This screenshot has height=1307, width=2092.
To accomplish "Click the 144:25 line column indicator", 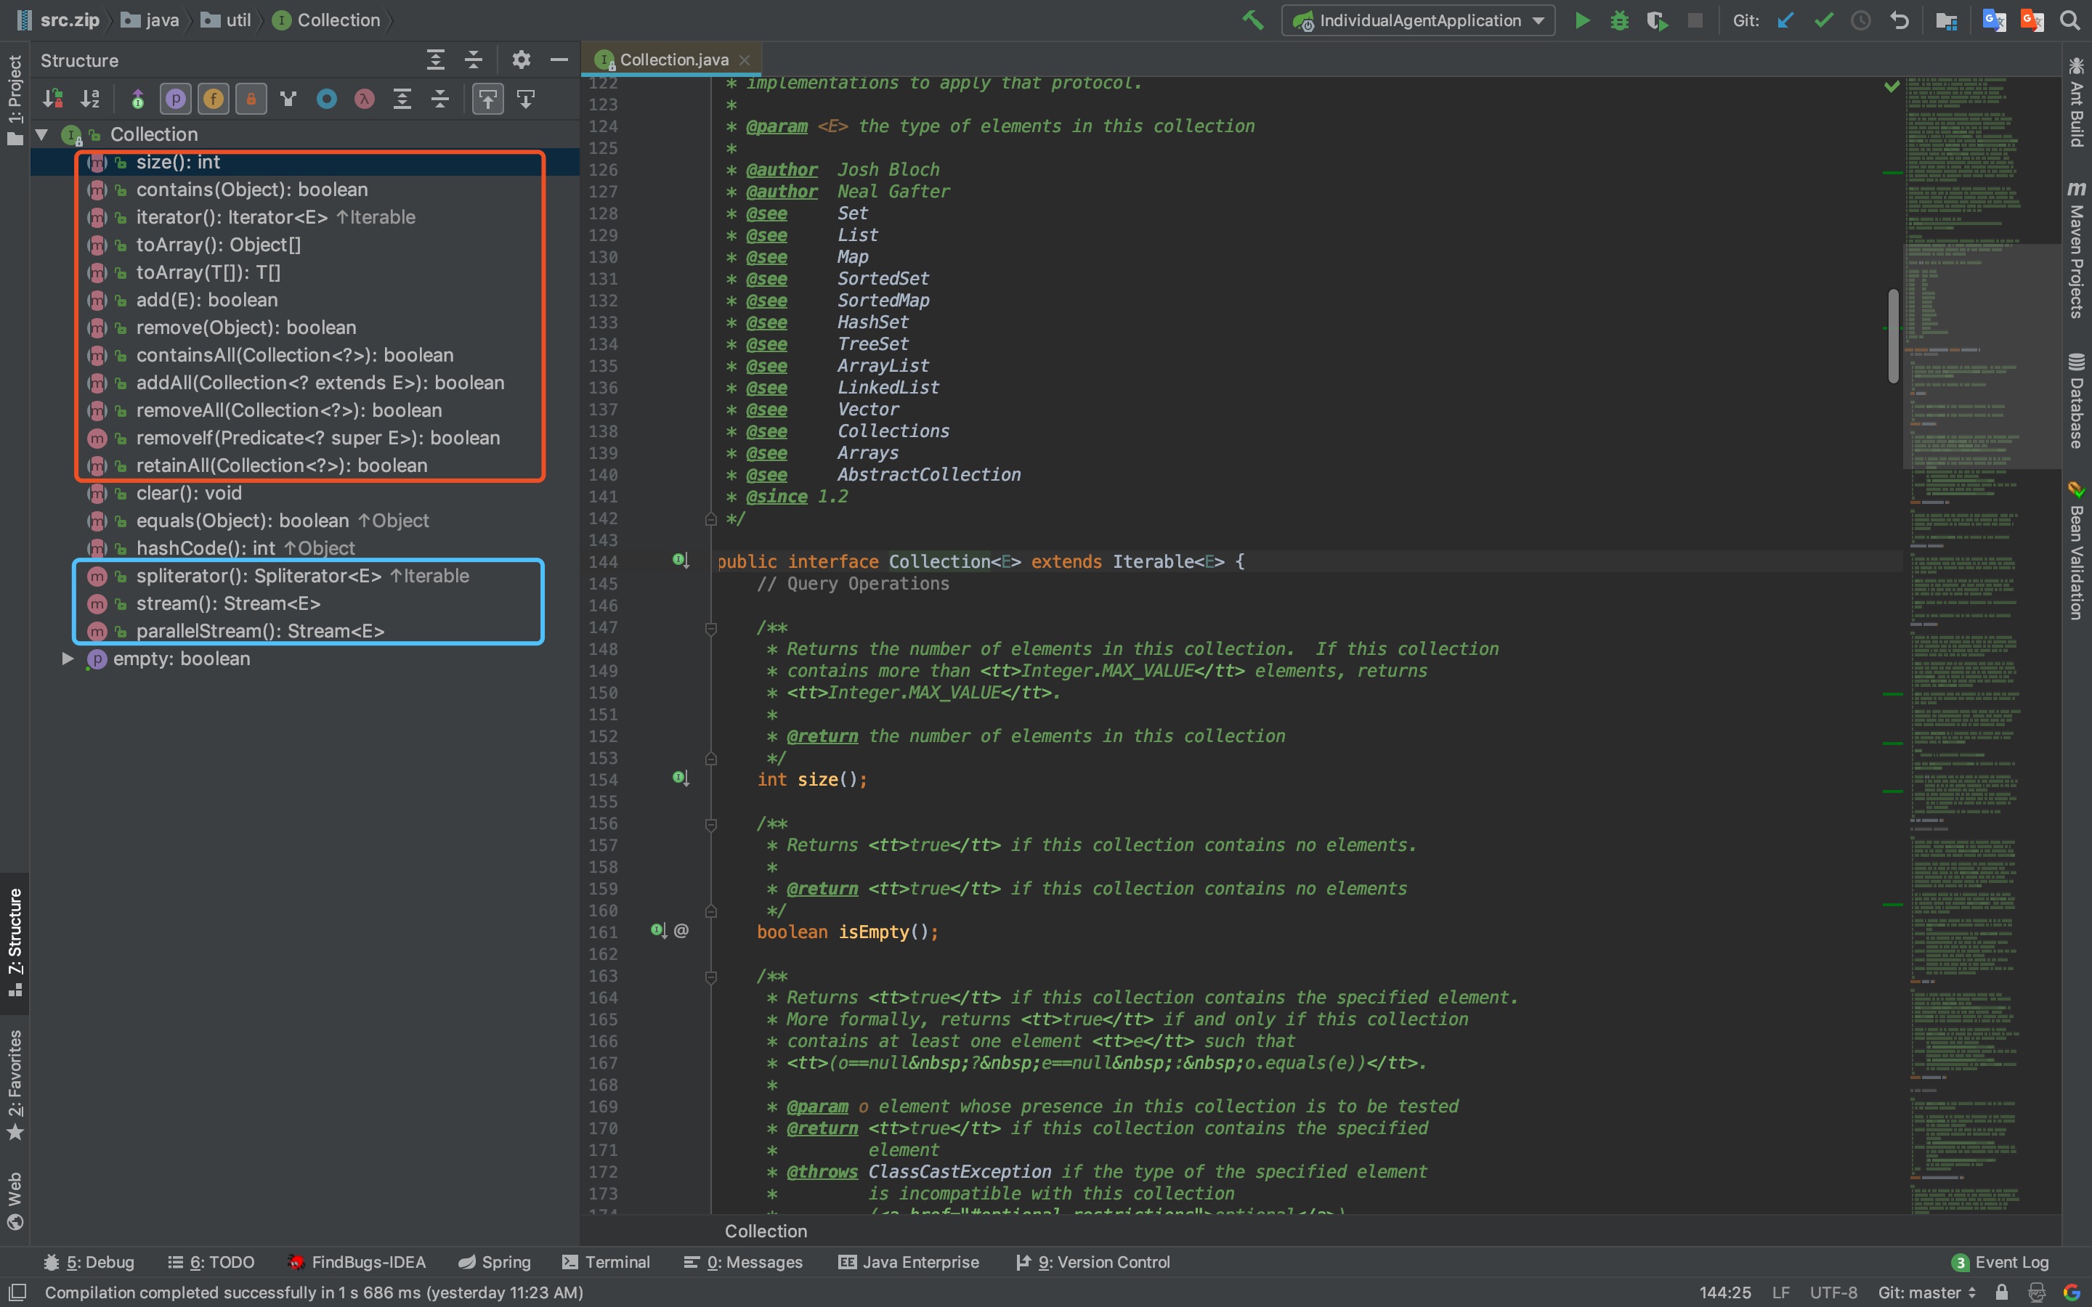I will click(1724, 1292).
